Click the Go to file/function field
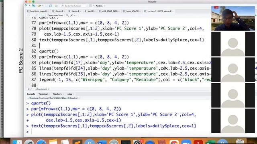Viewport: 257px width, 144px height. (73, 6)
